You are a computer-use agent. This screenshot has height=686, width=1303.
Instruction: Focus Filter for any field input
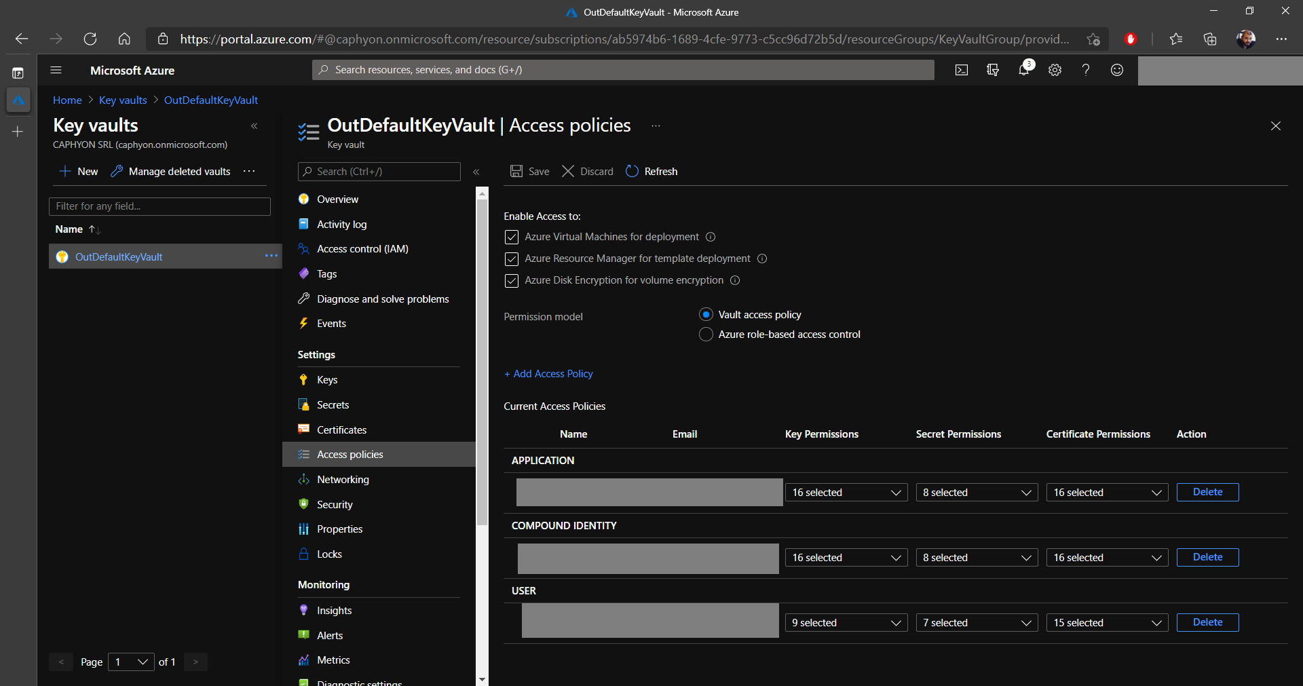[x=159, y=206]
